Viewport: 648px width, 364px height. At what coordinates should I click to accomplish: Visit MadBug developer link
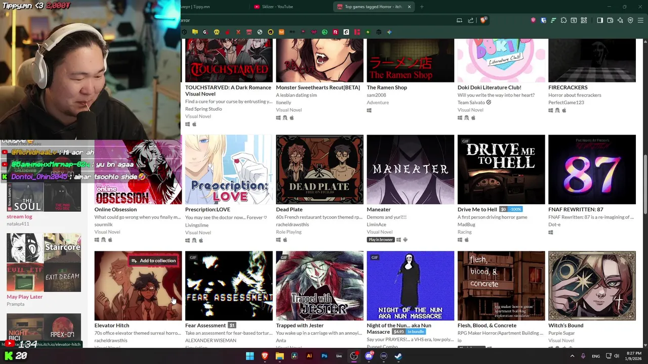point(466,224)
